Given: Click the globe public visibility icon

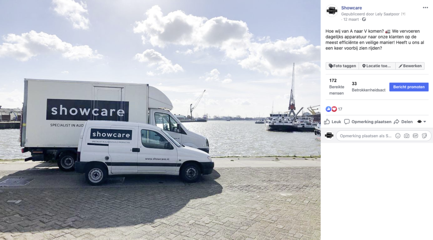Looking at the screenshot, I should click(x=364, y=19).
